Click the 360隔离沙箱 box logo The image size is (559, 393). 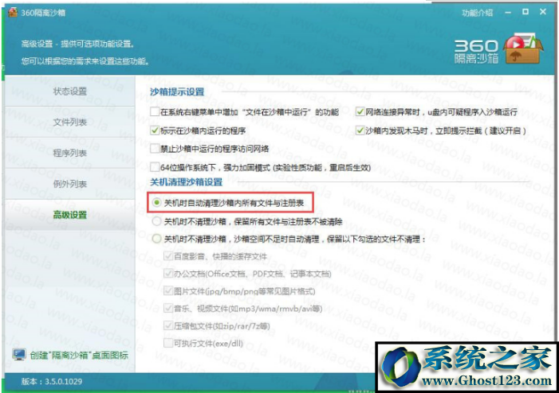tap(523, 48)
